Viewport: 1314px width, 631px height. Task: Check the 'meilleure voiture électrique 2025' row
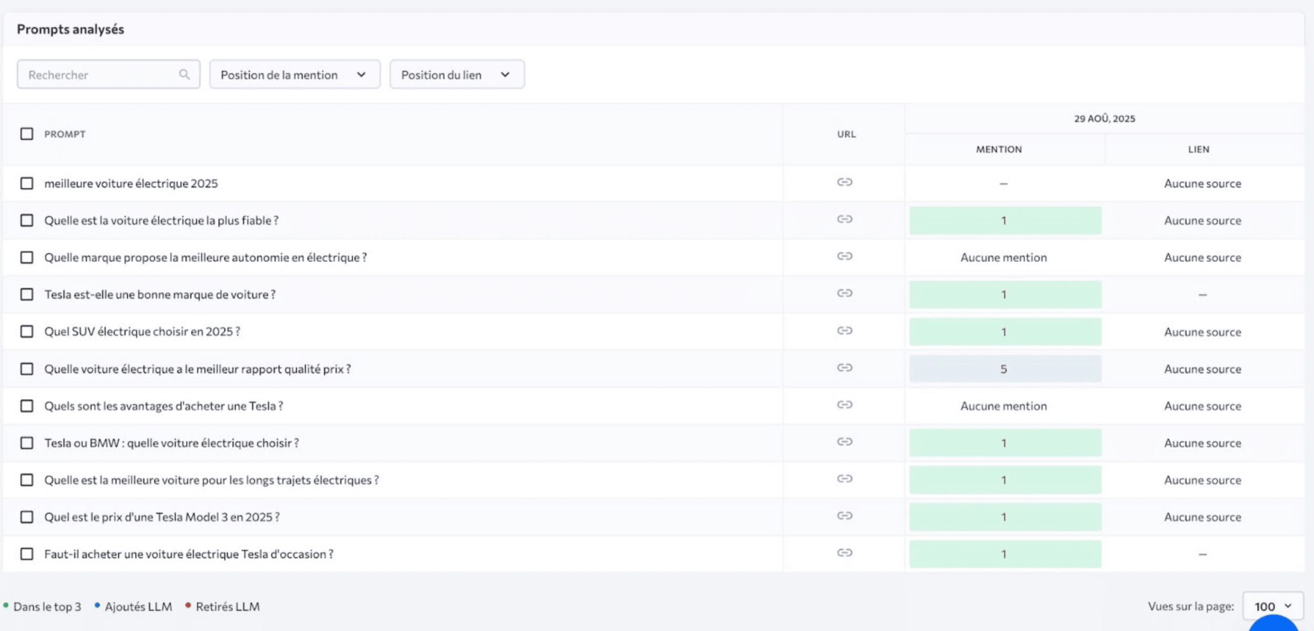pos(27,183)
